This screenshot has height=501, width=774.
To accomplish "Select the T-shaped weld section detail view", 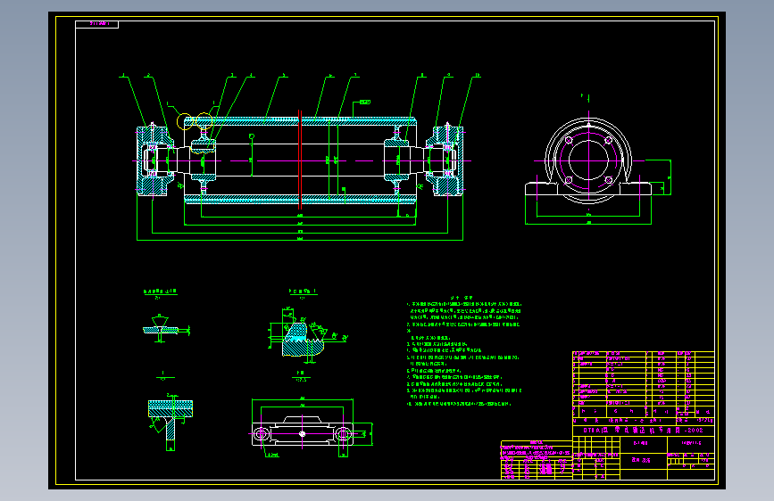I will coord(171,422).
